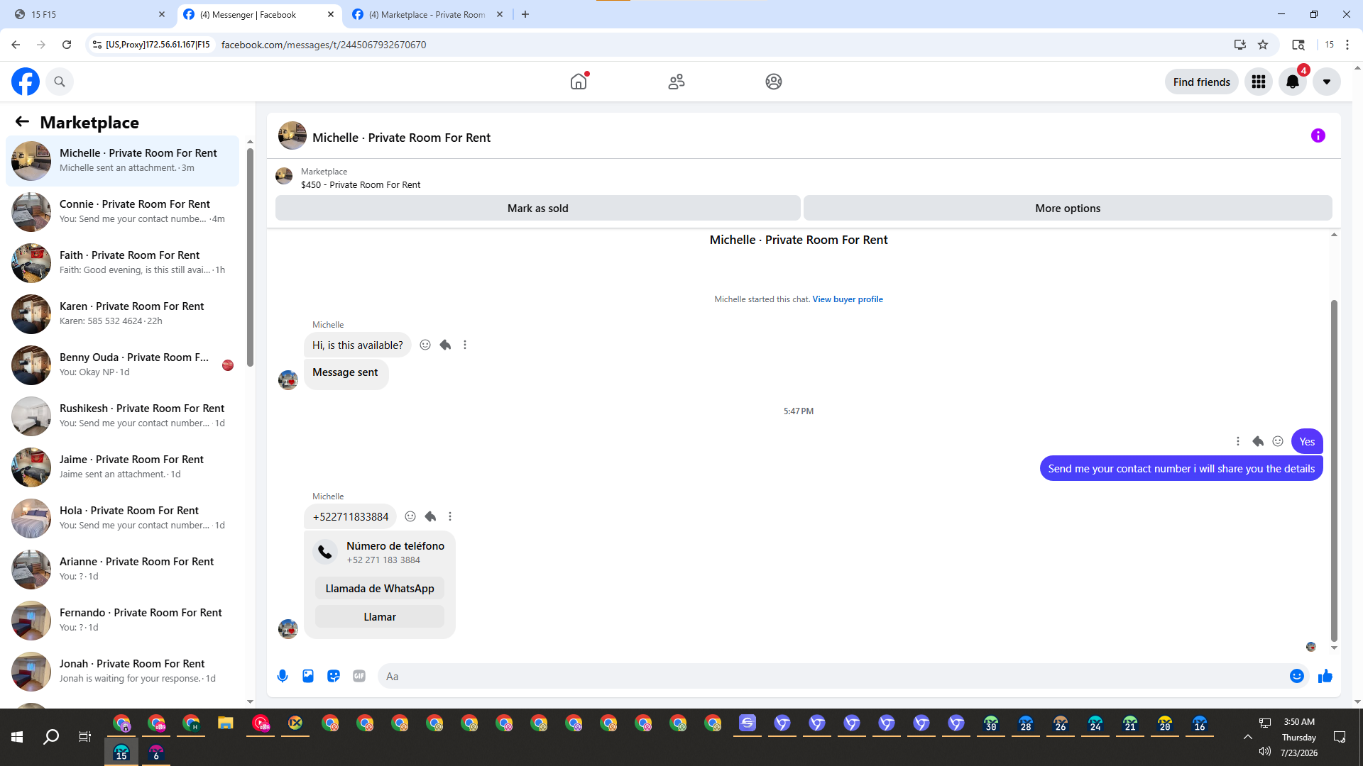The image size is (1363, 766).
Task: Open more menu for +522711833884 message
Action: [x=450, y=516]
